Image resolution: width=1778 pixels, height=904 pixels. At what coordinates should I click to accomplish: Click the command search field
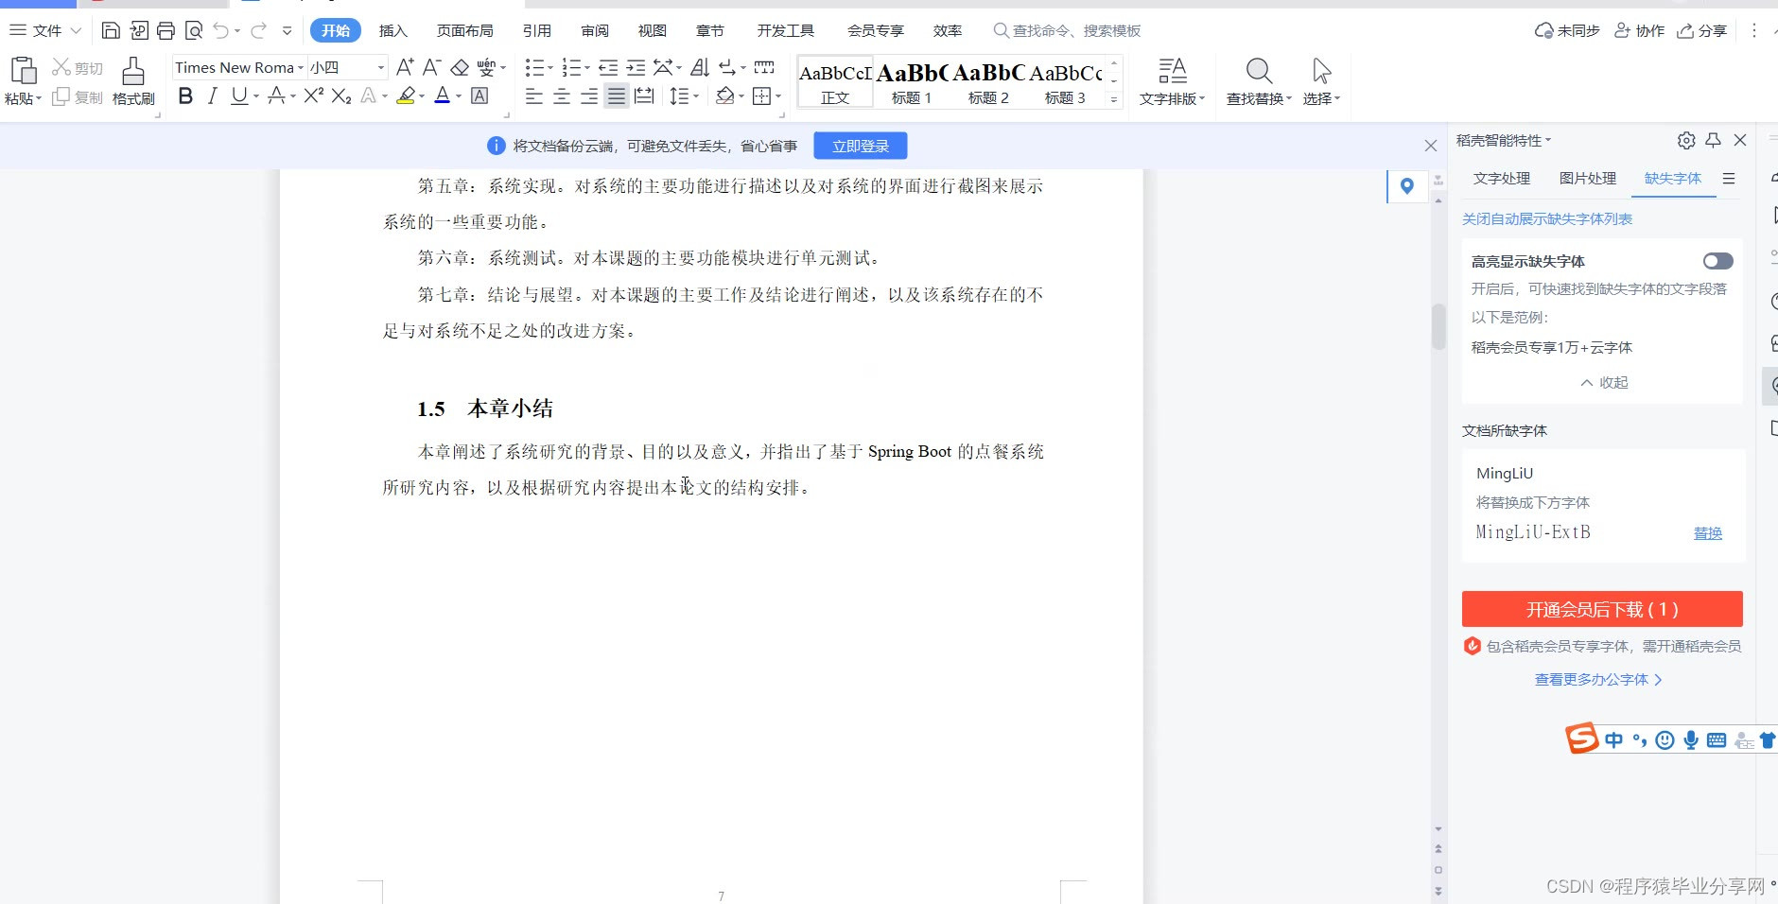tap(1068, 30)
